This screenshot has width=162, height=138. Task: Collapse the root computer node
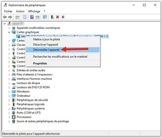point(5,24)
